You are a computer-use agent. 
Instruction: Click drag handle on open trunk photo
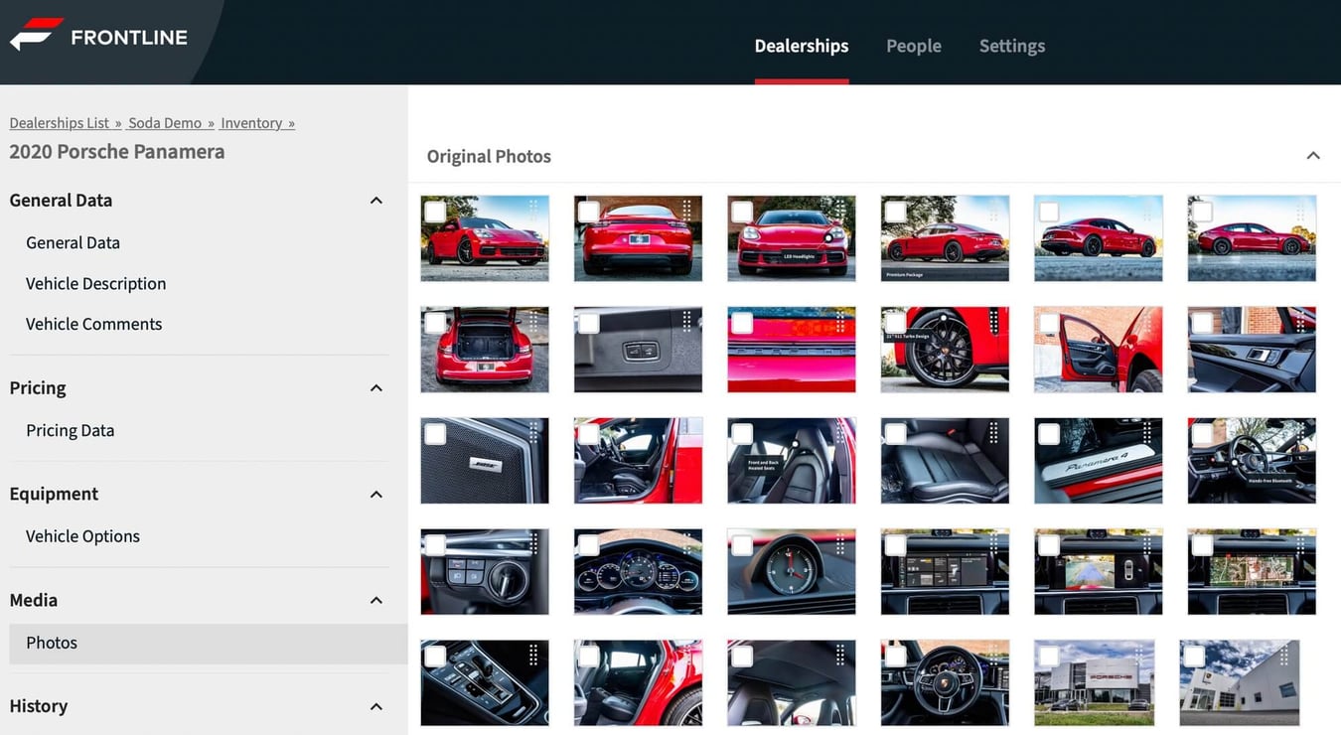coord(533,321)
